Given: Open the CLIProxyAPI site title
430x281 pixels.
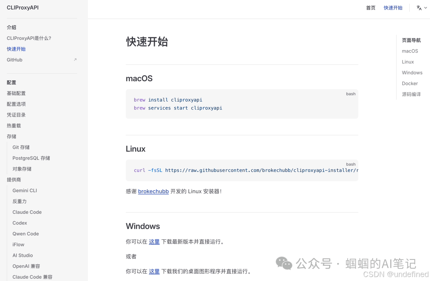Looking at the screenshot, I should click(x=22, y=8).
